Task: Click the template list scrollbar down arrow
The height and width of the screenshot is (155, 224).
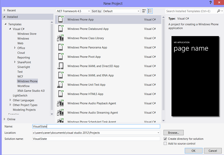Action: pyautogui.click(x=164, y=121)
